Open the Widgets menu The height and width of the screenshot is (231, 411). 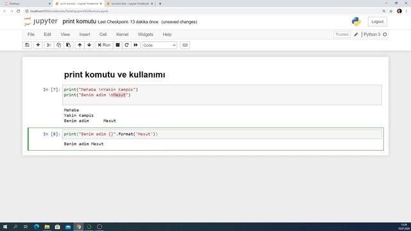pyautogui.click(x=146, y=34)
